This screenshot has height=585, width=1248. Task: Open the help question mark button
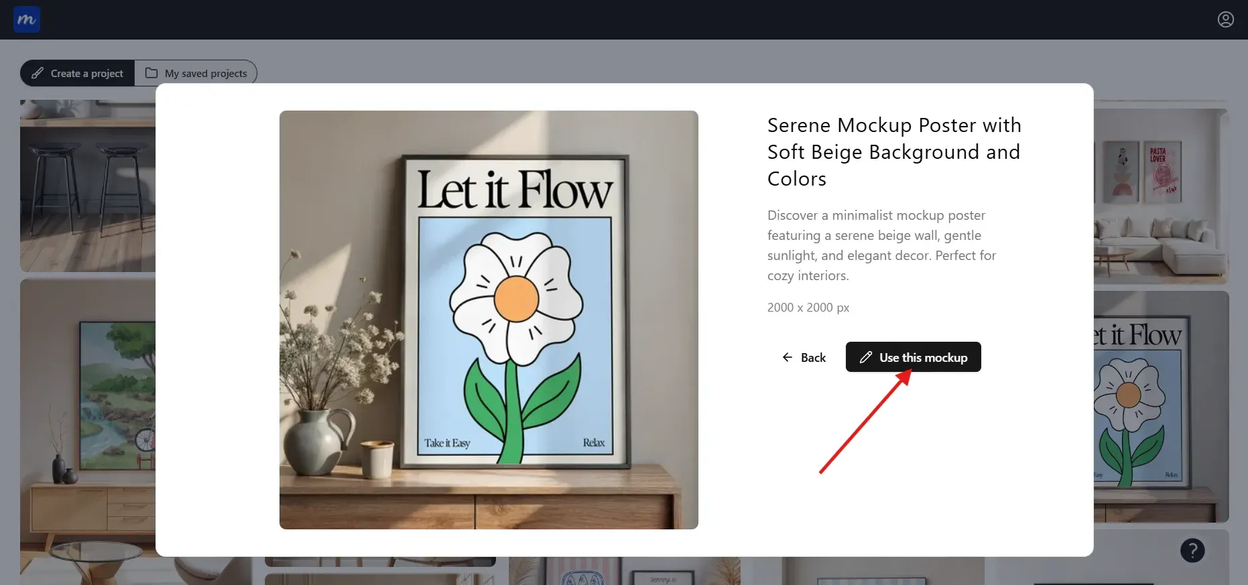(1192, 550)
